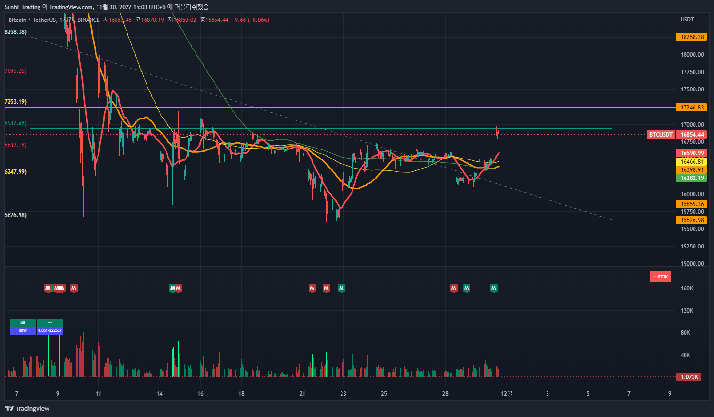This screenshot has height=417, width=714.
Task: Click the orange 15859.36 price label
Action: 692,204
